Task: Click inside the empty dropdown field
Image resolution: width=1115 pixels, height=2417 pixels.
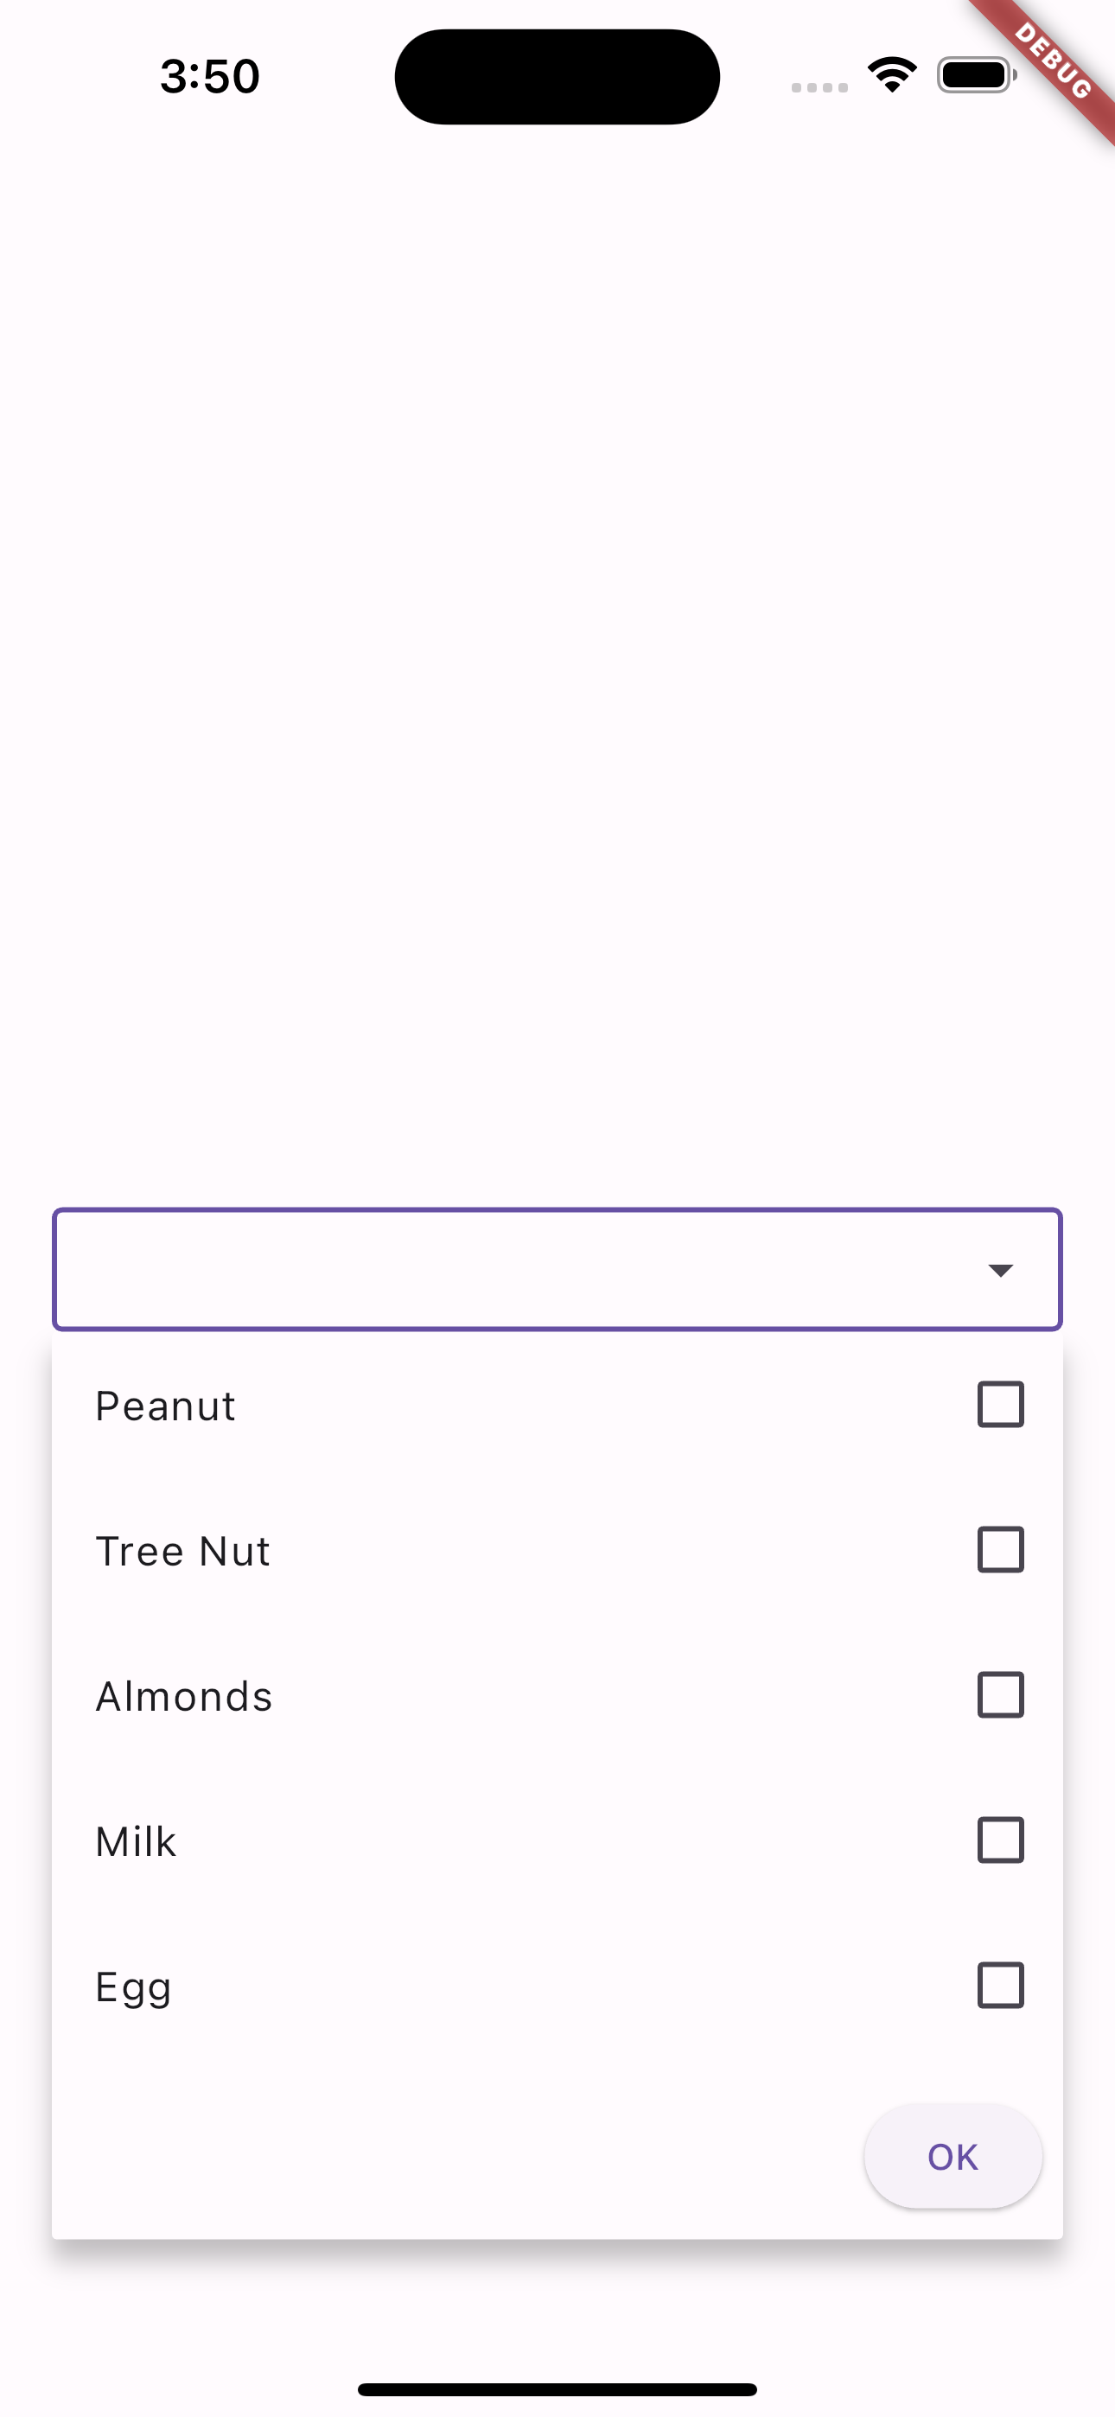Action: (x=557, y=1270)
